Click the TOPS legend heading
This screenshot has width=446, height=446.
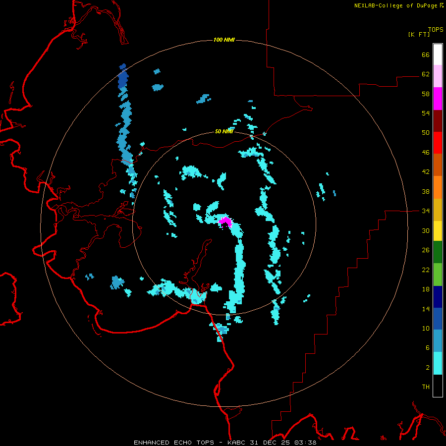coord(436,29)
